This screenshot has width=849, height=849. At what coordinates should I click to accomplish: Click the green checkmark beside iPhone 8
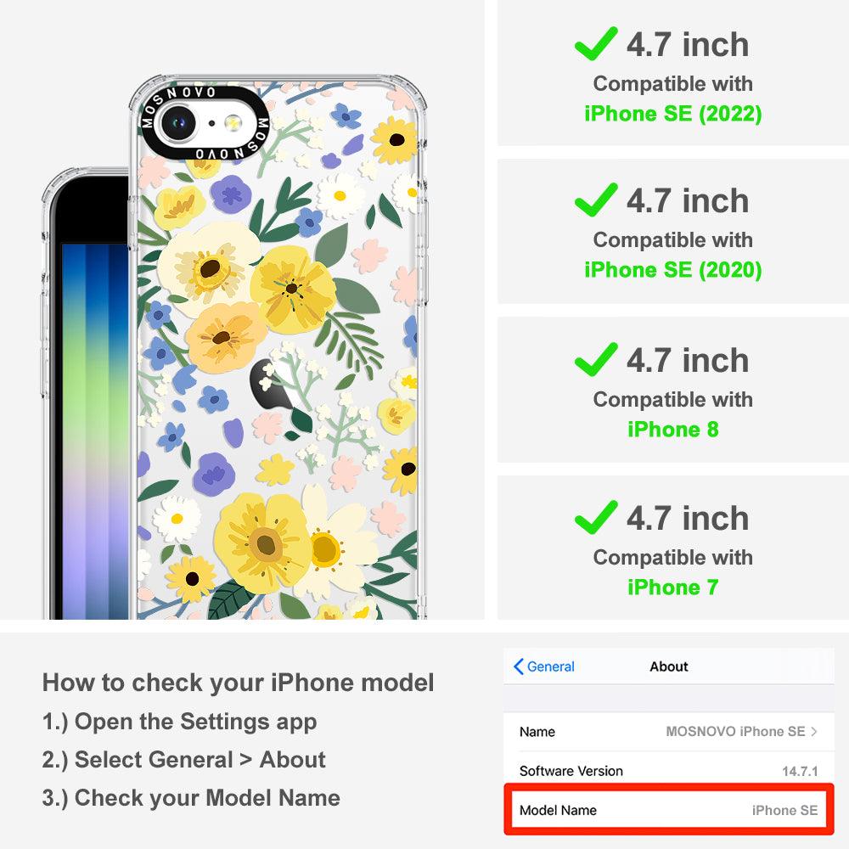pyautogui.click(x=596, y=359)
